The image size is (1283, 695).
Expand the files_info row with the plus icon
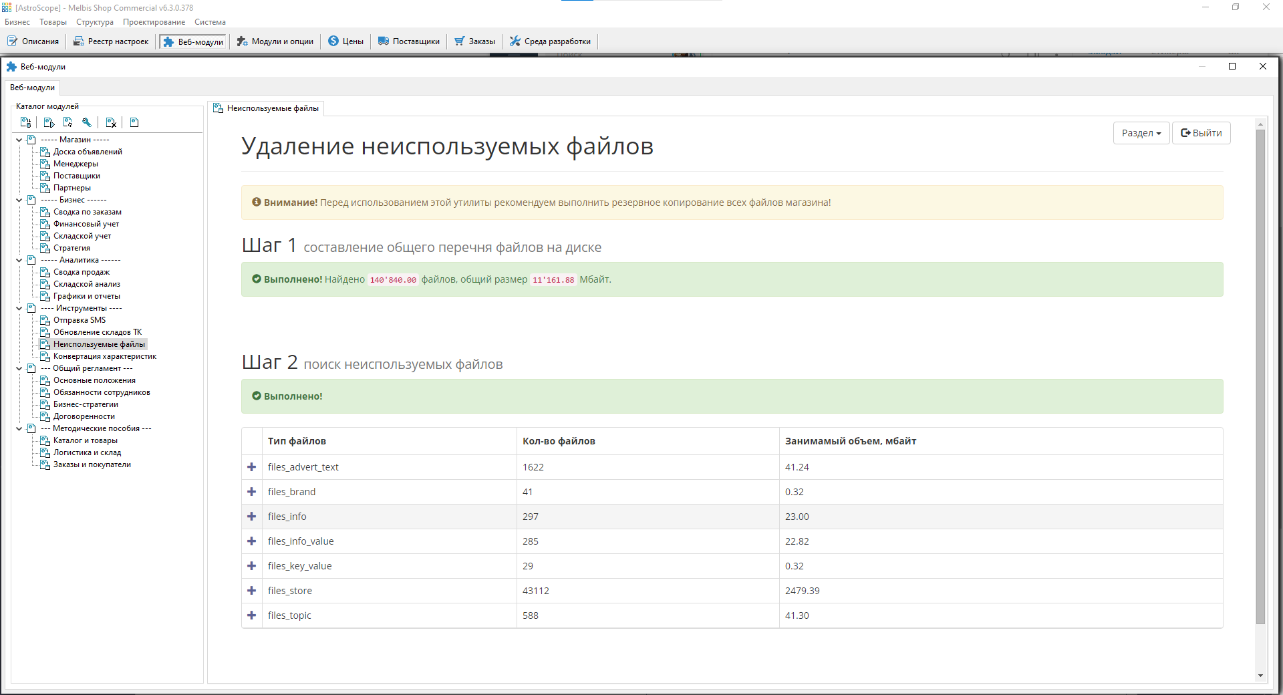point(252,517)
